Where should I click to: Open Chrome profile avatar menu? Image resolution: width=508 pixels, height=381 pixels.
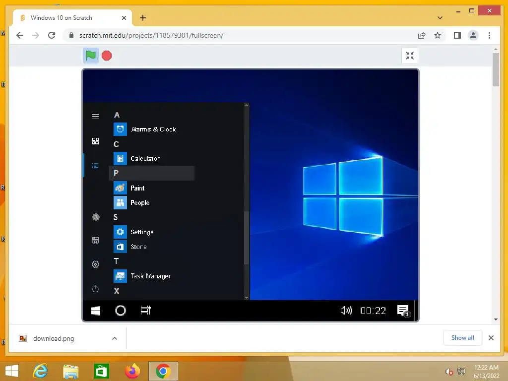point(473,35)
